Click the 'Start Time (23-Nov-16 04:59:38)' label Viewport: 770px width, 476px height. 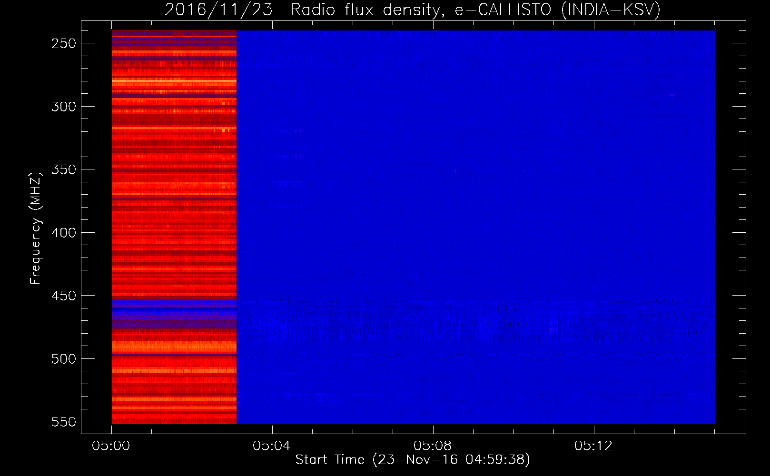coord(413,460)
